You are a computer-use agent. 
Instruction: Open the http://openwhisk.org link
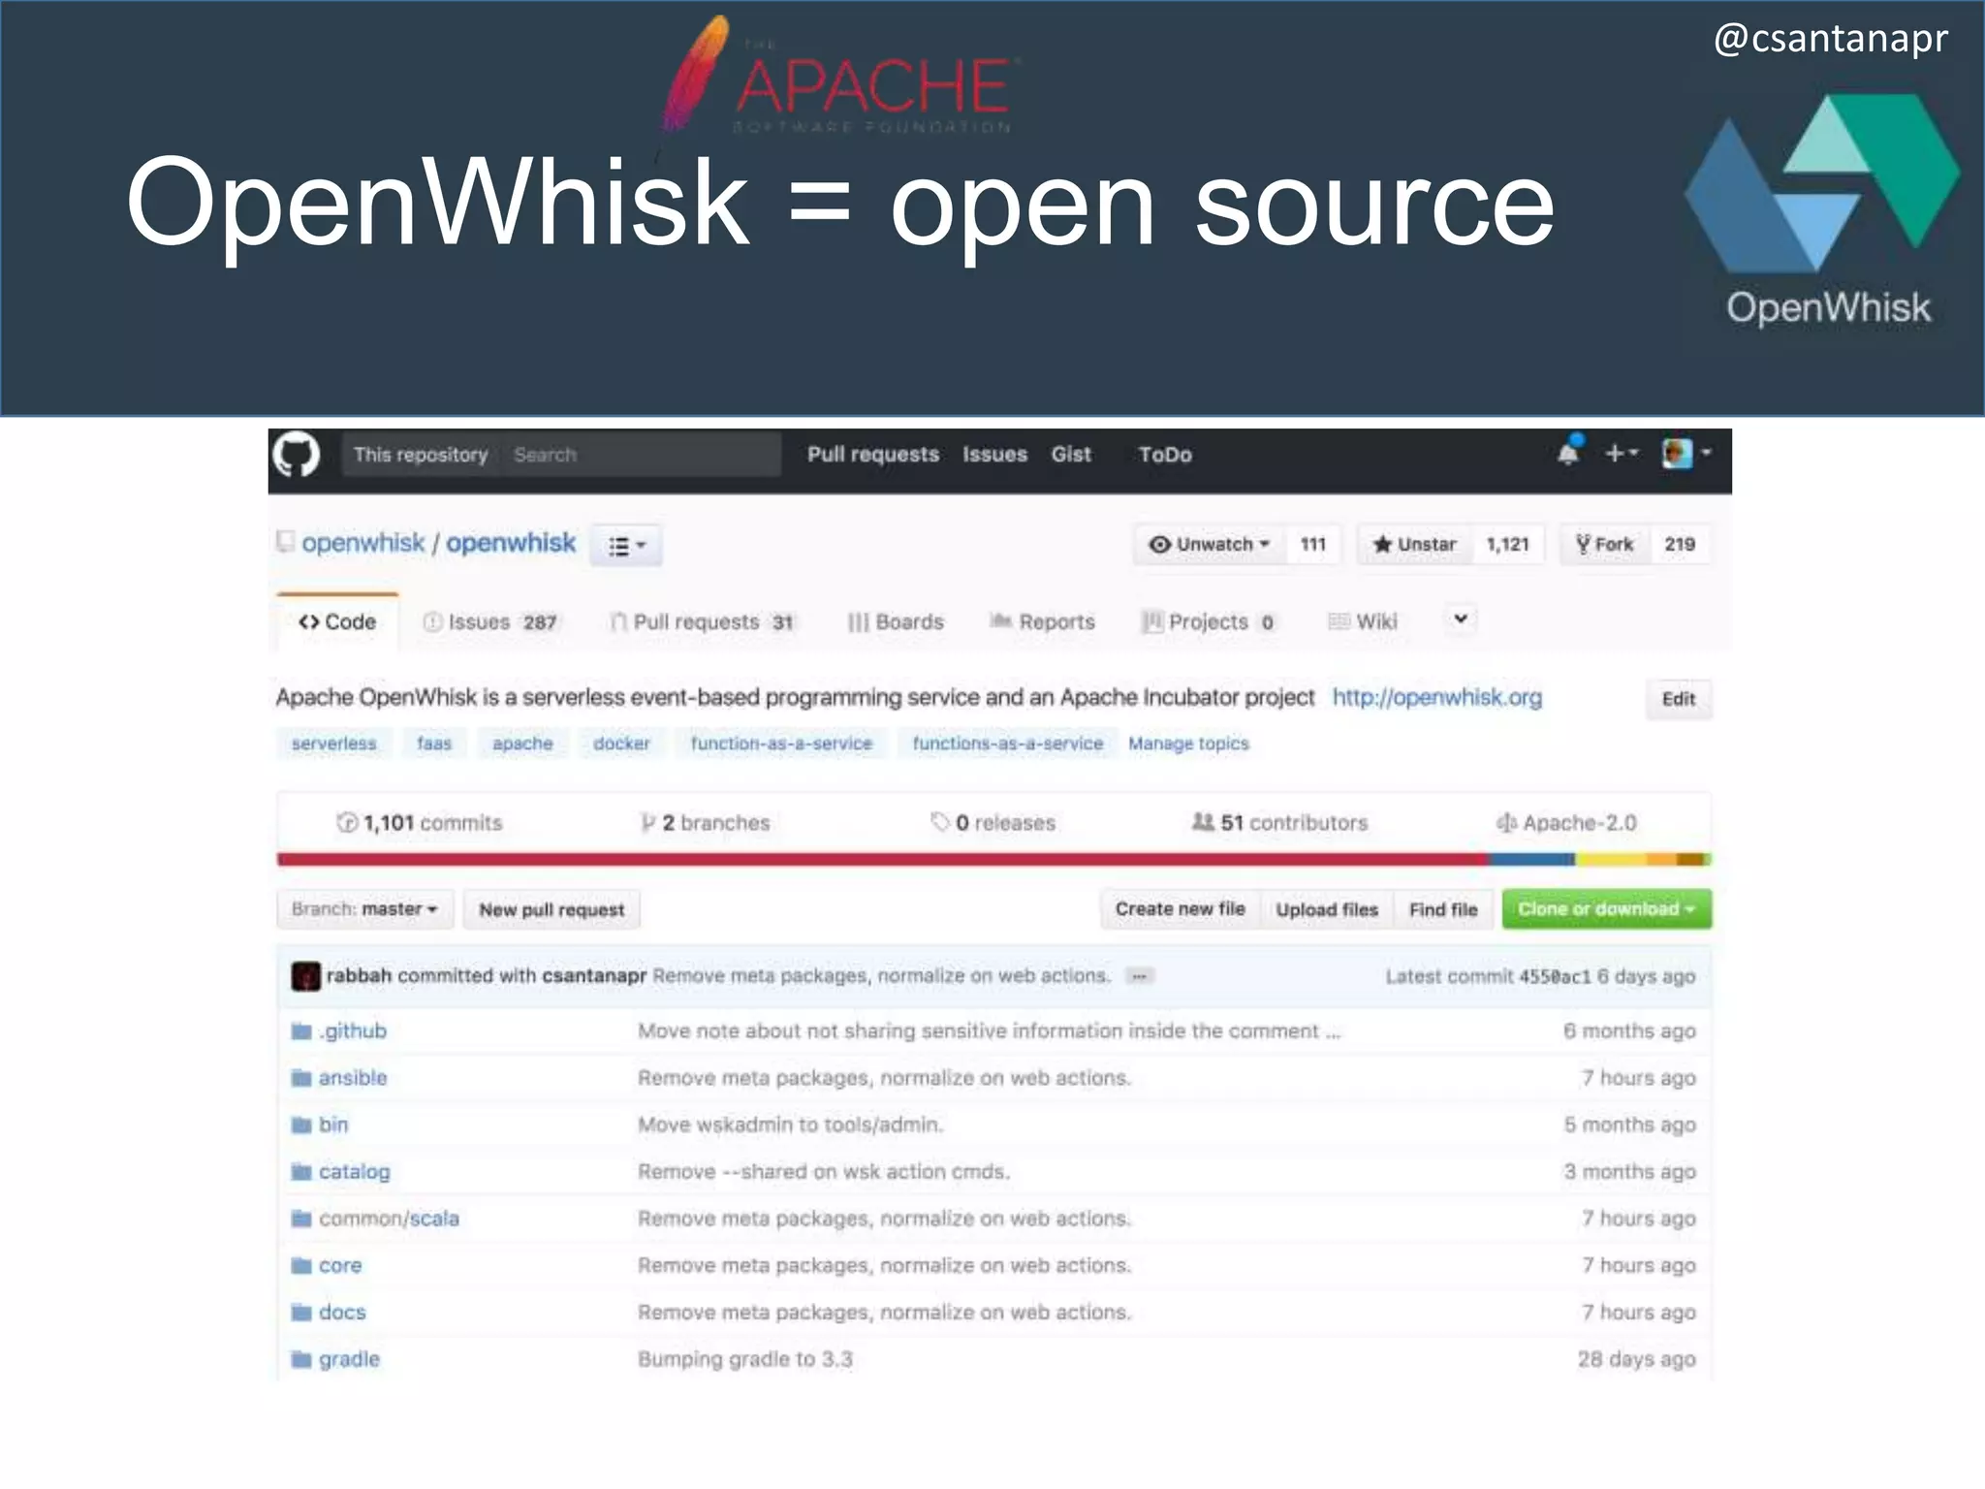(x=1437, y=697)
